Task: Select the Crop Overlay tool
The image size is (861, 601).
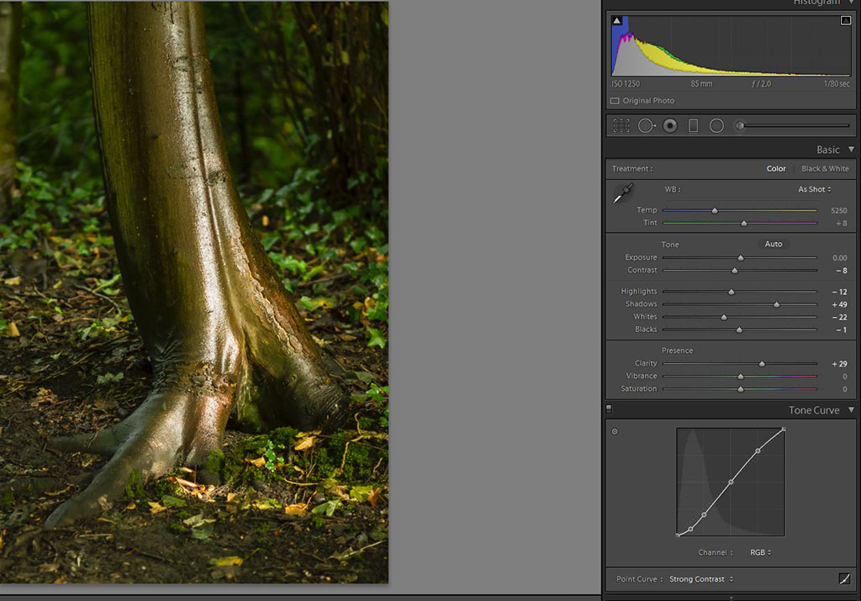Action: point(621,125)
